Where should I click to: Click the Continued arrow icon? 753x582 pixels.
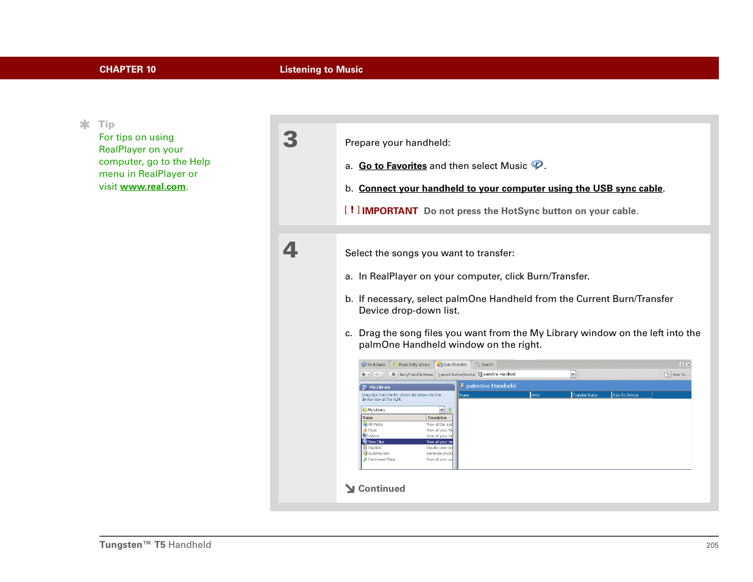tap(350, 489)
